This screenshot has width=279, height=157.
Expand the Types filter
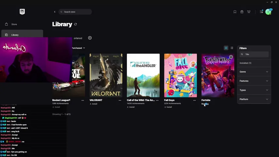254,90
